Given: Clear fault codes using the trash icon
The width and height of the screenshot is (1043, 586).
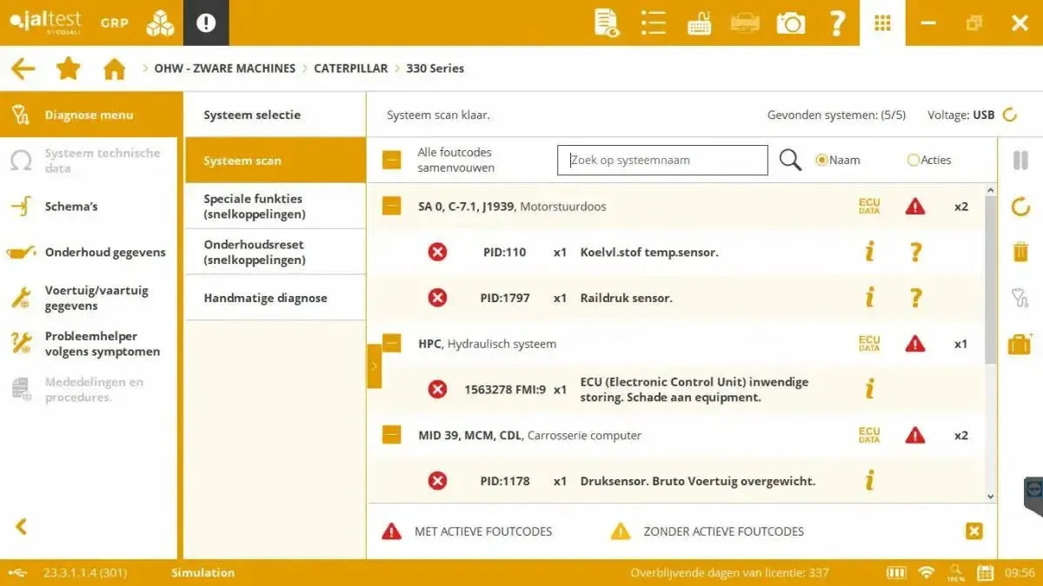Looking at the screenshot, I should point(1020,252).
